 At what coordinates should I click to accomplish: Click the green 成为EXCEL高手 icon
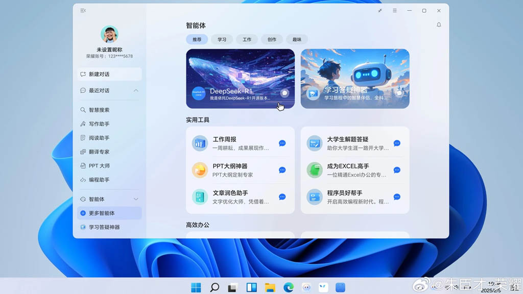pos(315,170)
